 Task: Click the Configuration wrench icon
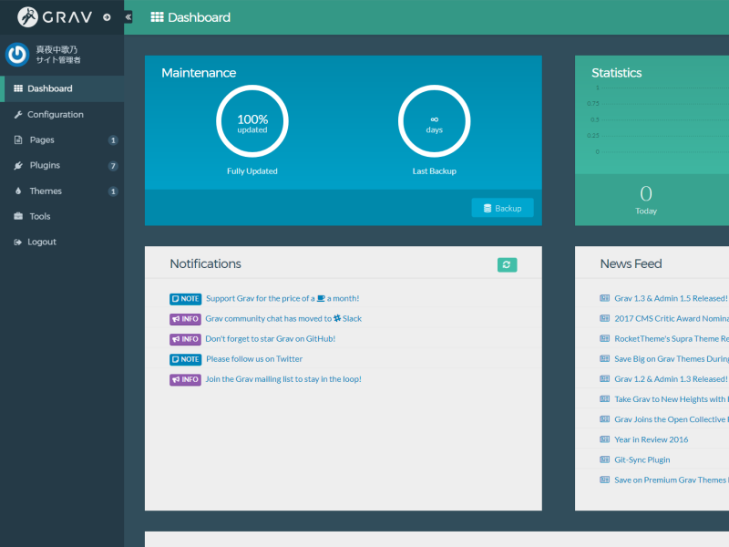tap(18, 115)
